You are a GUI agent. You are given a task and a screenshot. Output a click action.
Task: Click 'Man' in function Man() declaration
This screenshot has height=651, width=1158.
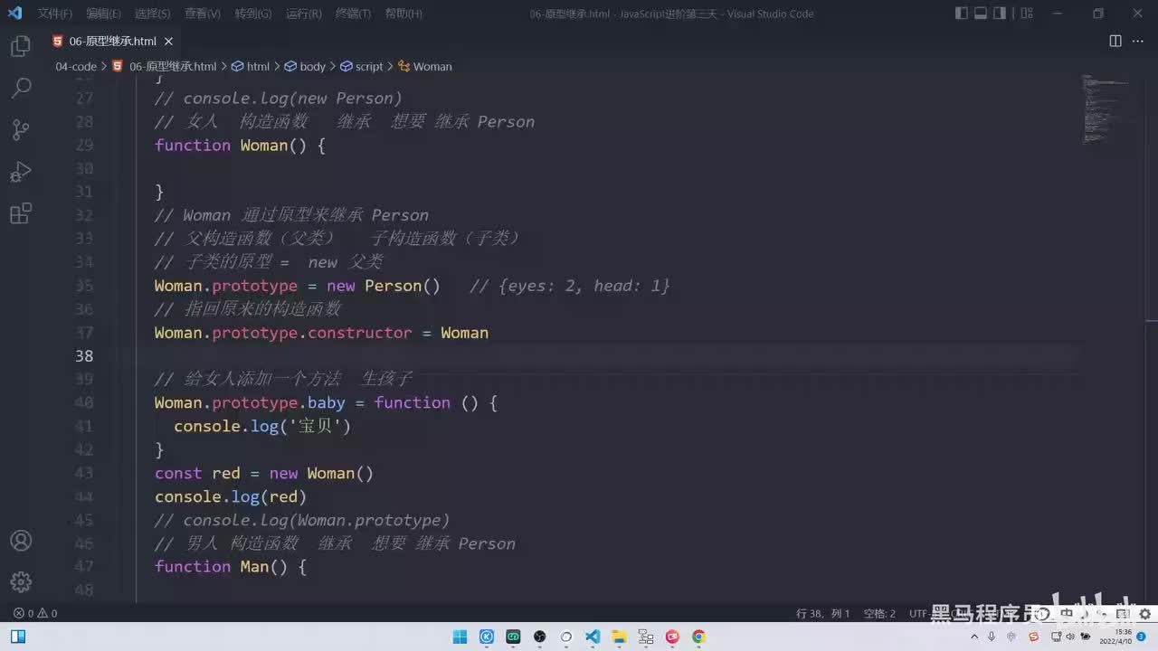point(254,566)
